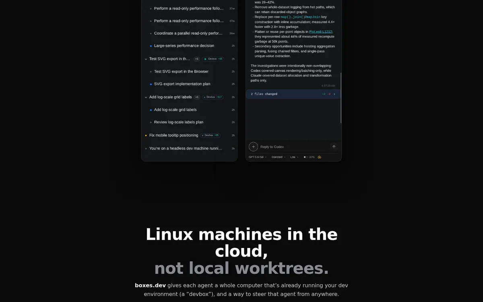
Task: Open the GPT-5.6-Sol model dropdown
Action: [258, 157]
